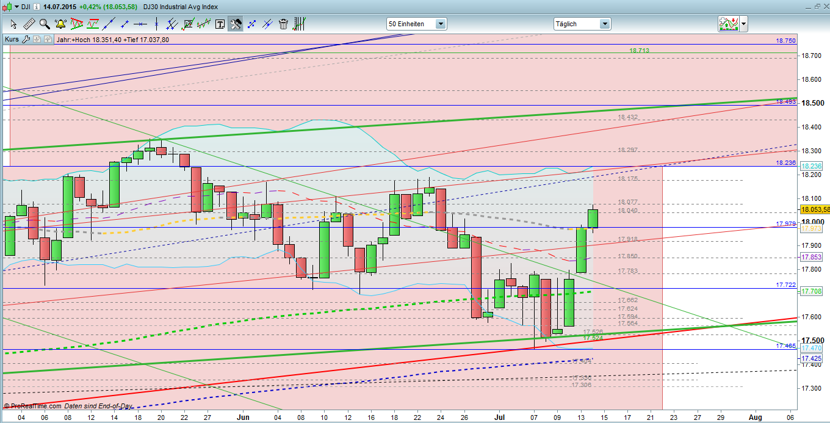This screenshot has width=830, height=423.
Task: Click Jahr: +Hoch 18.351,40 +Tief text
Action: pos(112,40)
